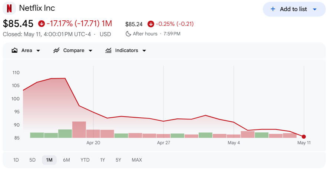
Task: Expand the Indicators dropdown
Action: pos(144,51)
